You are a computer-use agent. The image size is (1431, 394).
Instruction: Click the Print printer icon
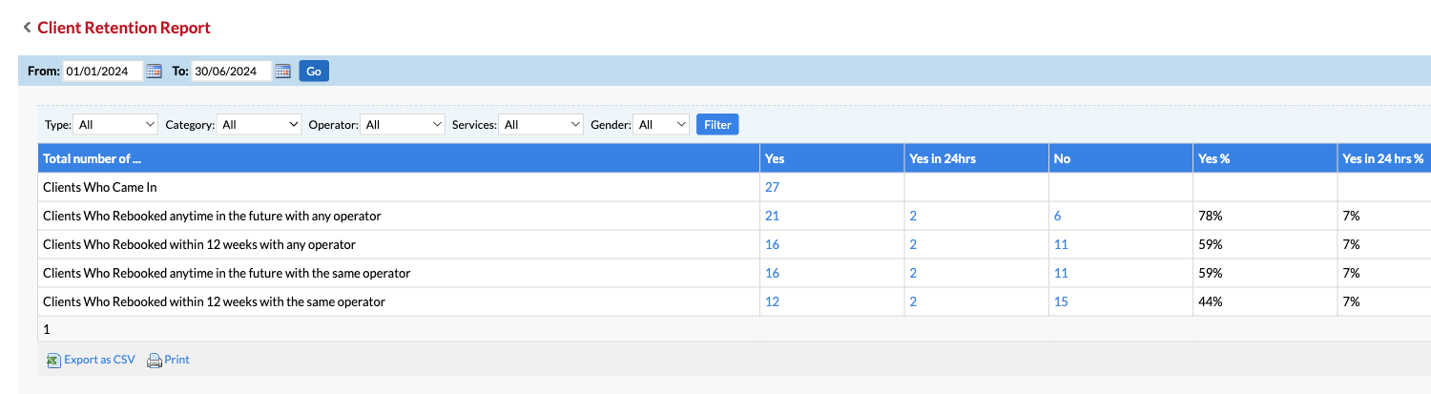pyautogui.click(x=155, y=361)
